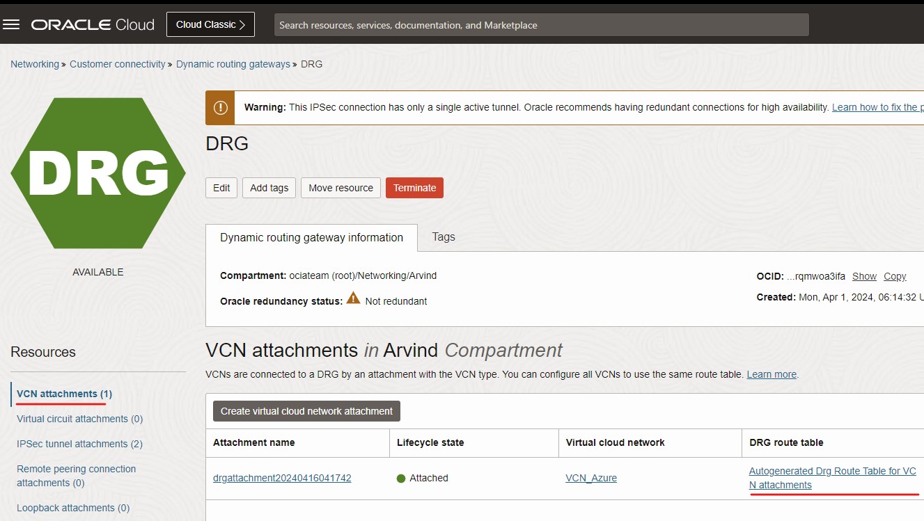Viewport: 924px width, 521px height.
Task: Open the Cloud Classic dropdown
Action: [x=210, y=24]
